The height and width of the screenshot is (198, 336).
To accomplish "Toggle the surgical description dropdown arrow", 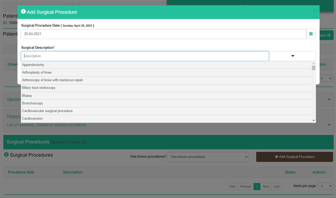I will [292, 56].
